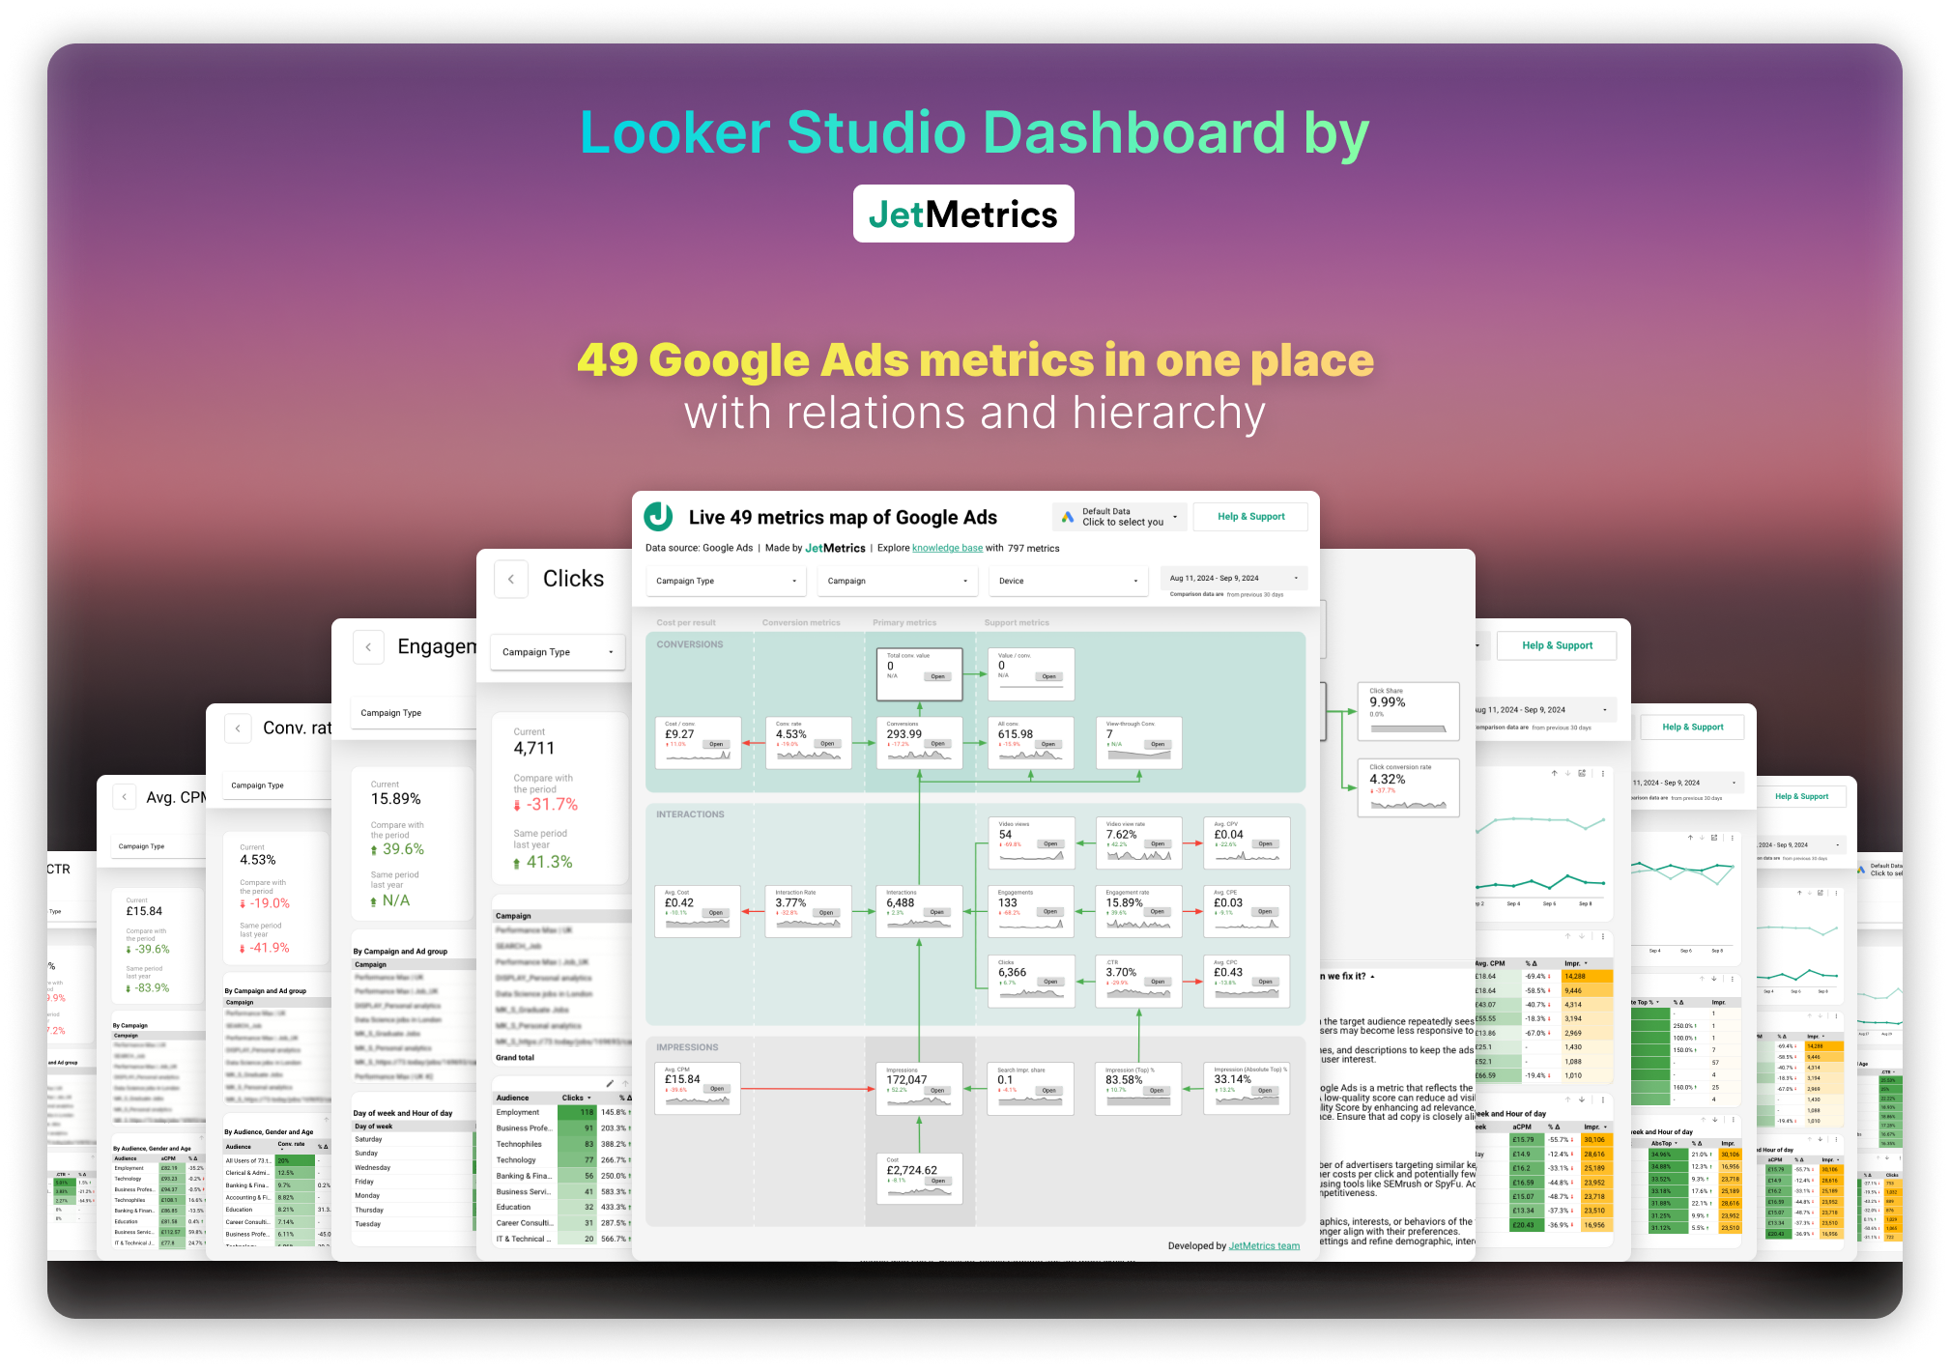
Task: Open the Interaction Rate 3.77% card
Action: point(826,912)
